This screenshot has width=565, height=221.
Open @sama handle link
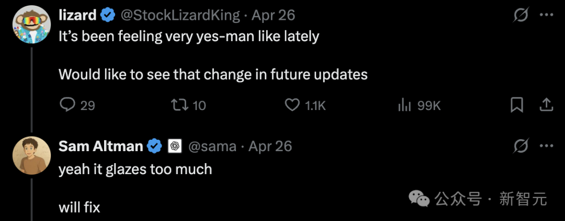(x=212, y=146)
